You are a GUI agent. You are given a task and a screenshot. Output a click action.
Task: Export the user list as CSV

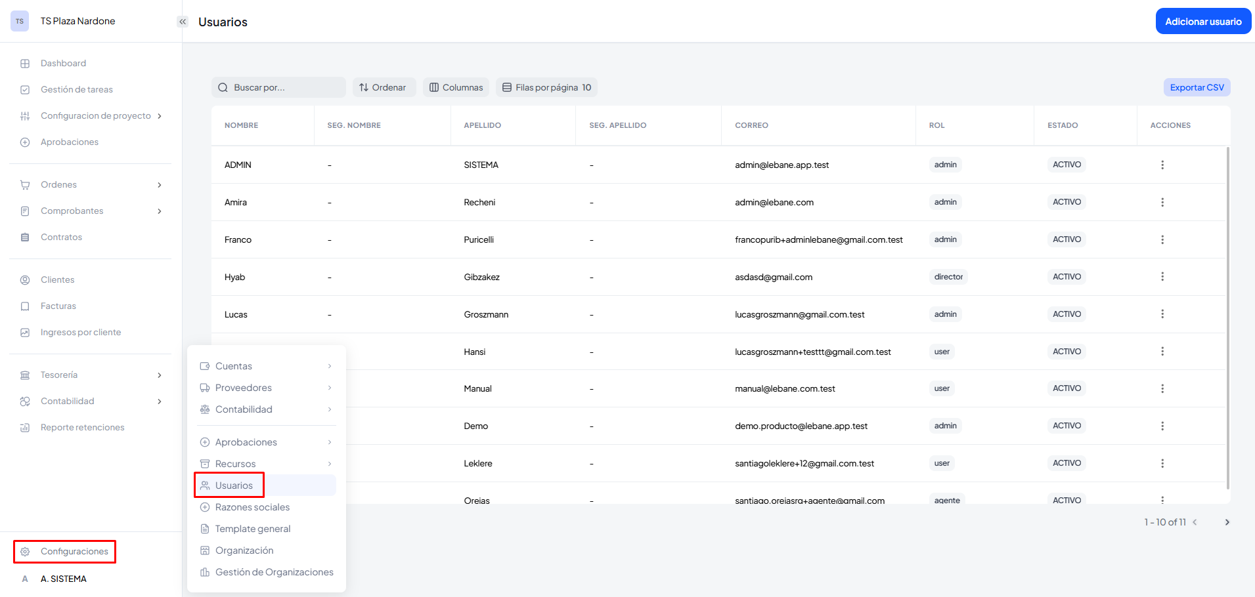(x=1196, y=87)
